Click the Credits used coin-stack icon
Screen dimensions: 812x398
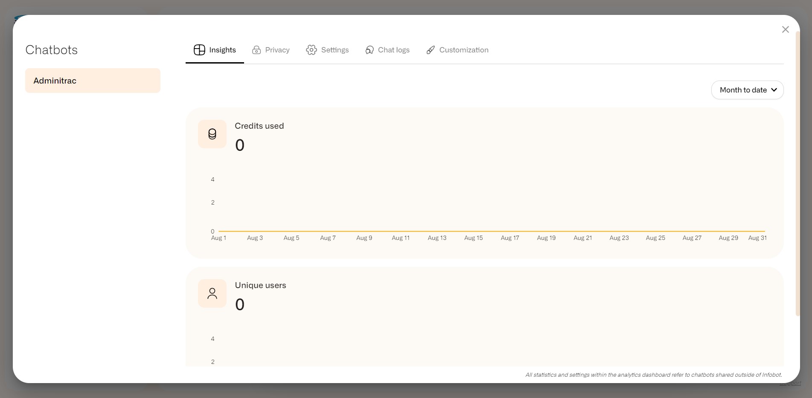(212, 134)
